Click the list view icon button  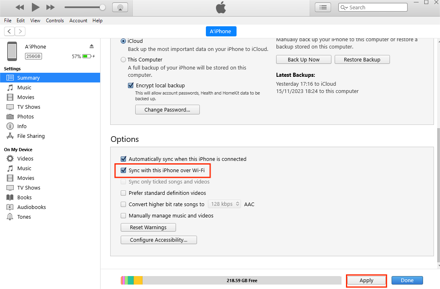(x=323, y=7)
